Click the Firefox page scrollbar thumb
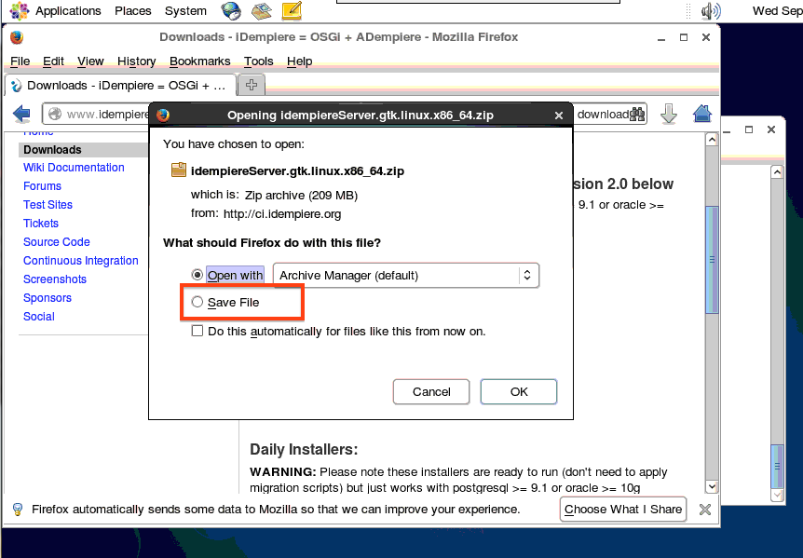 tap(712, 259)
